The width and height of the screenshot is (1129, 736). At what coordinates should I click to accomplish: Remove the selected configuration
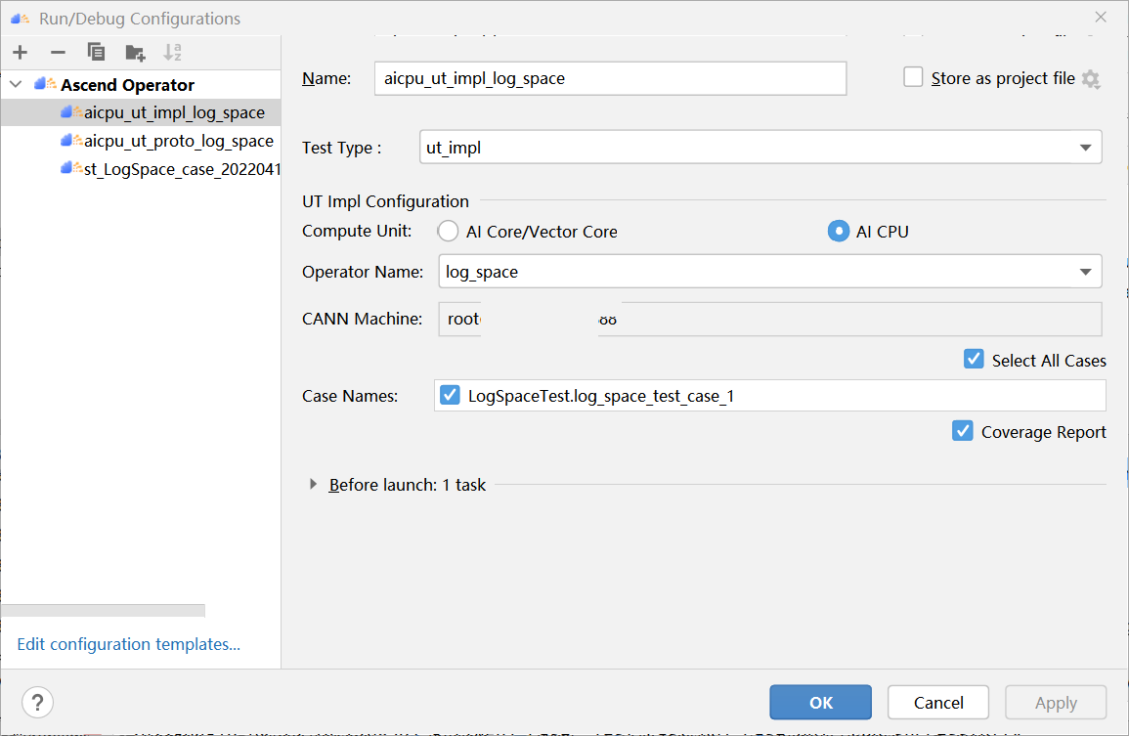[x=58, y=52]
